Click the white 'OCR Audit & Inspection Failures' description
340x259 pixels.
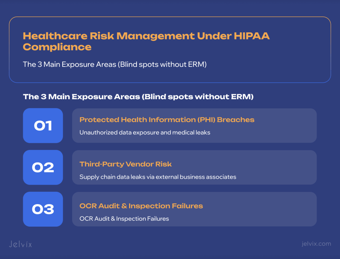click(x=124, y=219)
